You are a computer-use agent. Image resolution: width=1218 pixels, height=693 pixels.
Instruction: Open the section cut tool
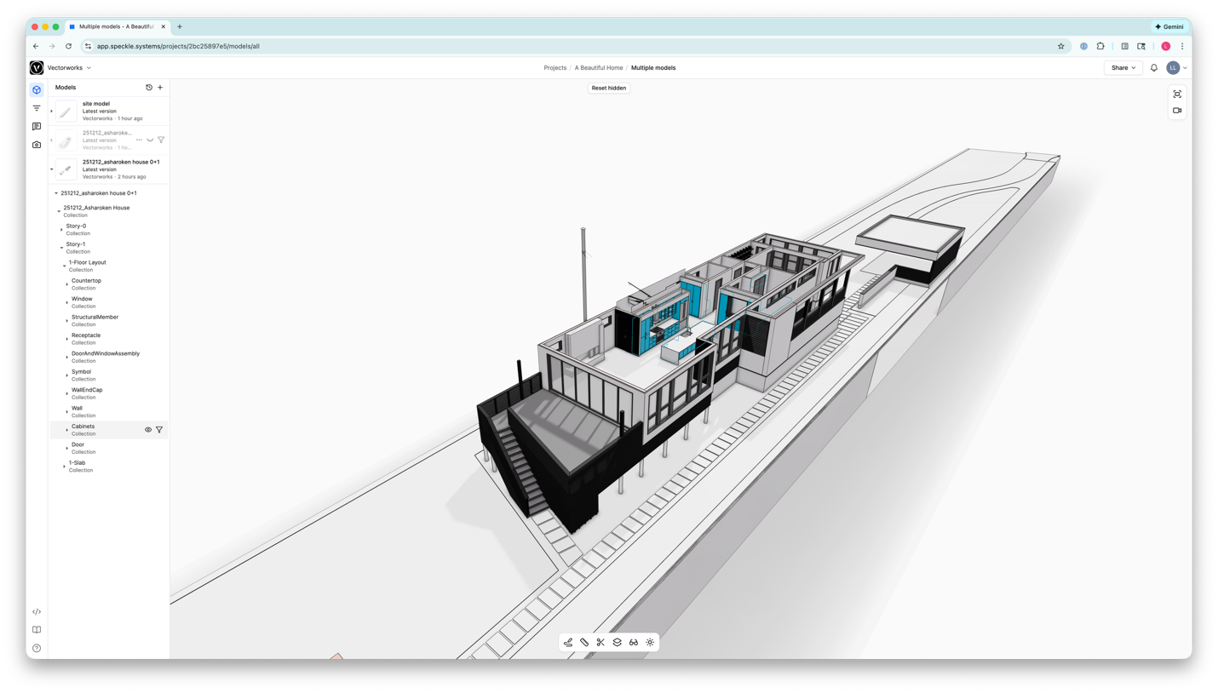pyautogui.click(x=600, y=642)
